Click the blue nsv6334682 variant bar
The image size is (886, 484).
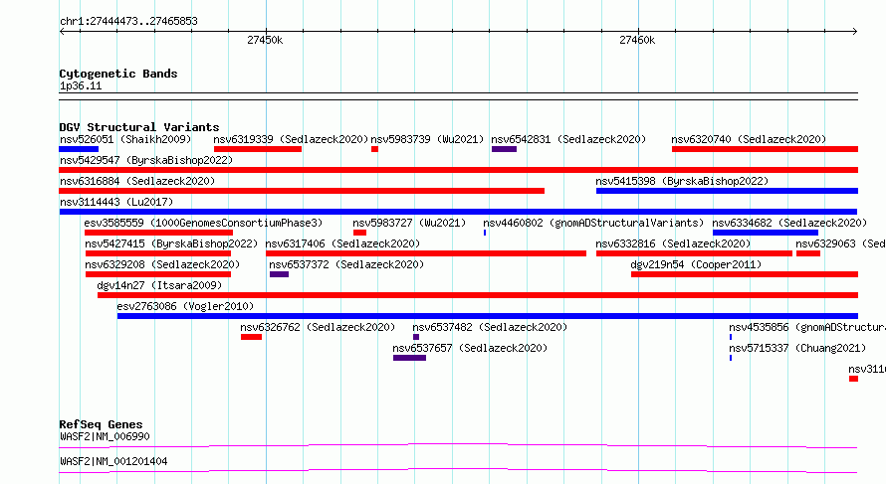(x=766, y=233)
